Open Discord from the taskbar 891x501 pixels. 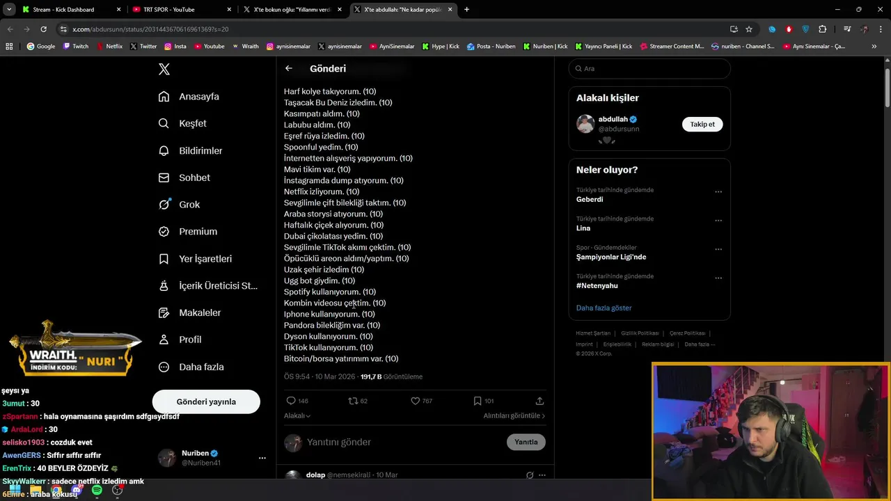77,491
